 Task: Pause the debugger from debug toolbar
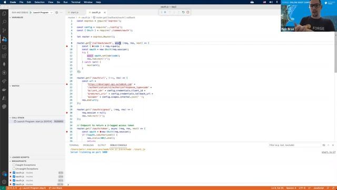pyautogui.click(x=165, y=12)
